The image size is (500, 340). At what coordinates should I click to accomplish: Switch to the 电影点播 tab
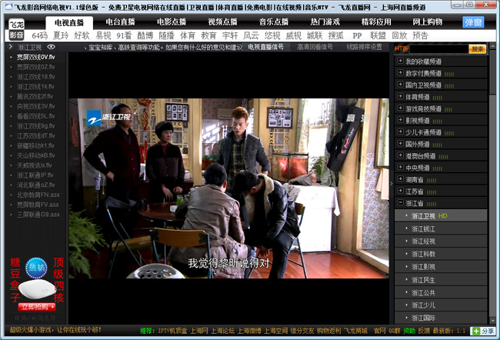point(172,22)
